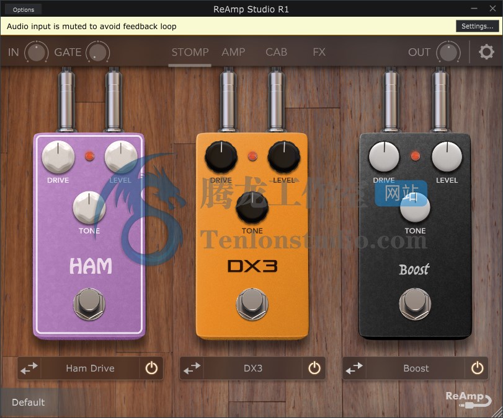Open the Boost pedal selector
This screenshot has height=418, width=503.
click(x=416, y=368)
